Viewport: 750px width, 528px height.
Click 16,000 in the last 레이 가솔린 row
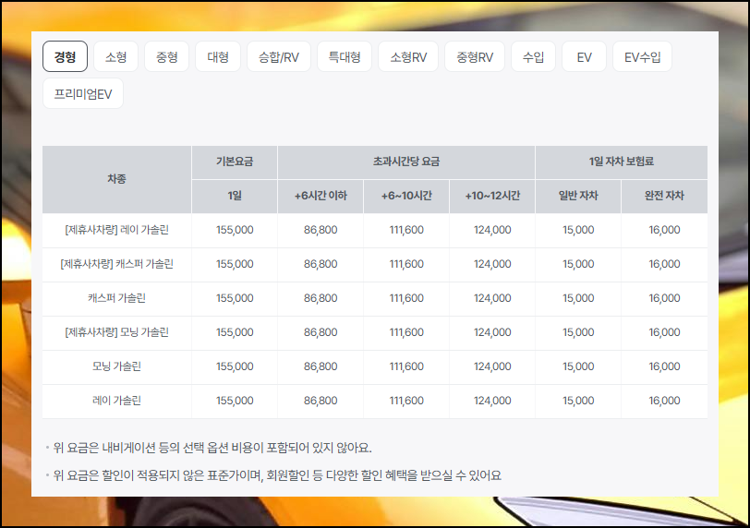tap(664, 401)
